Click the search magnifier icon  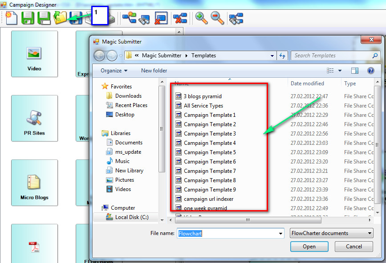click(375, 56)
